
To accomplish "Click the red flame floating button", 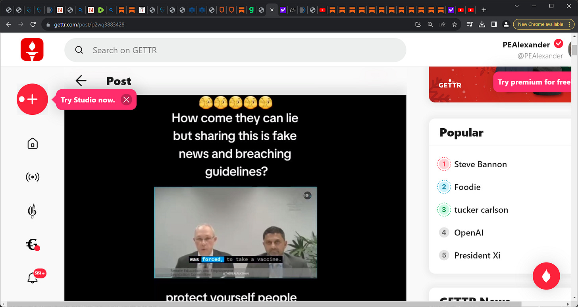I will click(x=546, y=276).
